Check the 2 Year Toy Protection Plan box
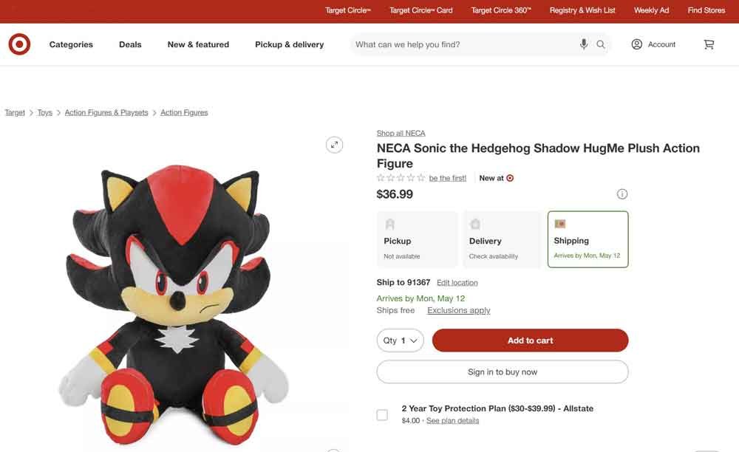The image size is (739, 452). [382, 414]
